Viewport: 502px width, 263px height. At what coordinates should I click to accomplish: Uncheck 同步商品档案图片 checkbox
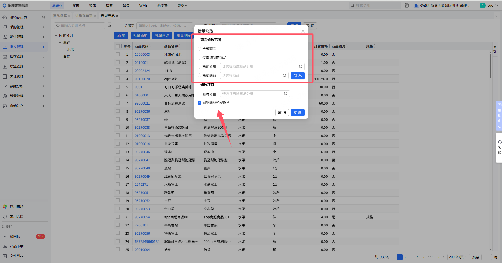(199, 103)
